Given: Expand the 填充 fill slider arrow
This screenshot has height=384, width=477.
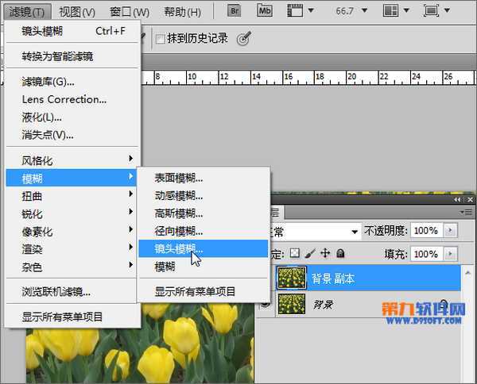Looking at the screenshot, I should [451, 254].
